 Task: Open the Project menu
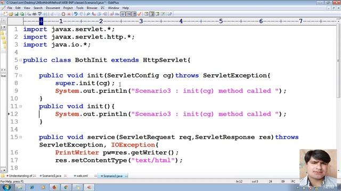pos(68,8)
